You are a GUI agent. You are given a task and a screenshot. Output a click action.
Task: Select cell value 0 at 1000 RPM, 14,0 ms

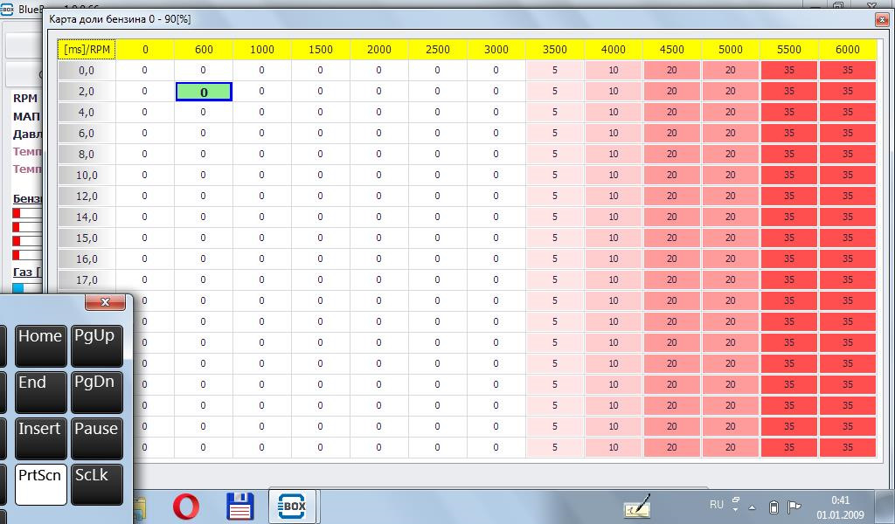click(x=262, y=217)
